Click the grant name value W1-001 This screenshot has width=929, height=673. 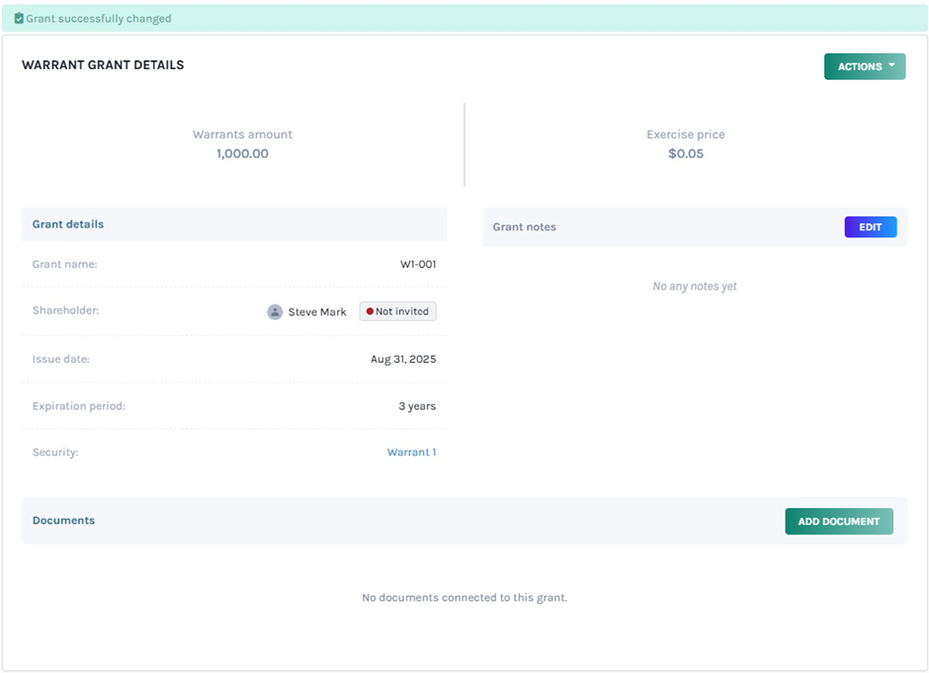coord(418,265)
